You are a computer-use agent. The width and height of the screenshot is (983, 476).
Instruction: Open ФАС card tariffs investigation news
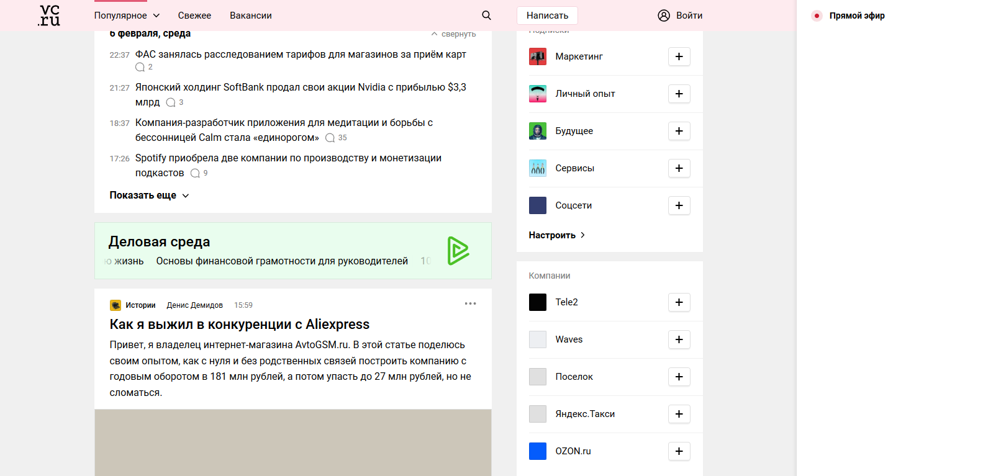click(x=301, y=55)
